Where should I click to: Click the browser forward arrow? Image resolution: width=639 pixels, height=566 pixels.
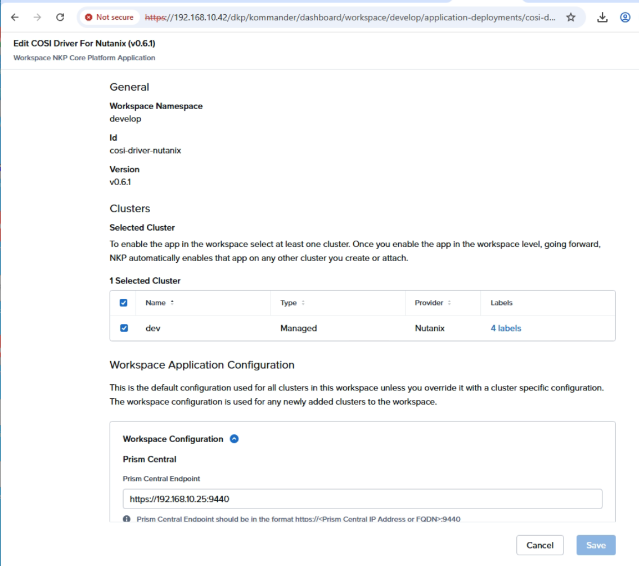tap(37, 17)
